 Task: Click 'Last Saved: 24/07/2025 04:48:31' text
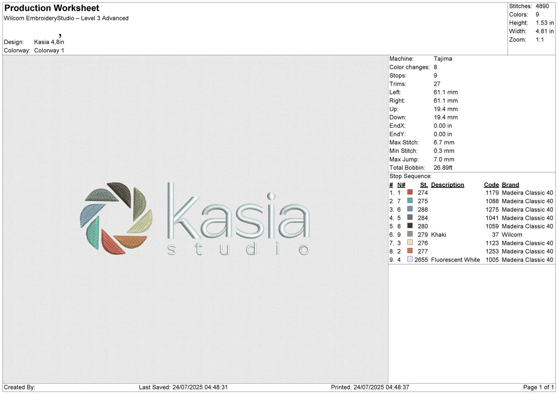pos(183,387)
